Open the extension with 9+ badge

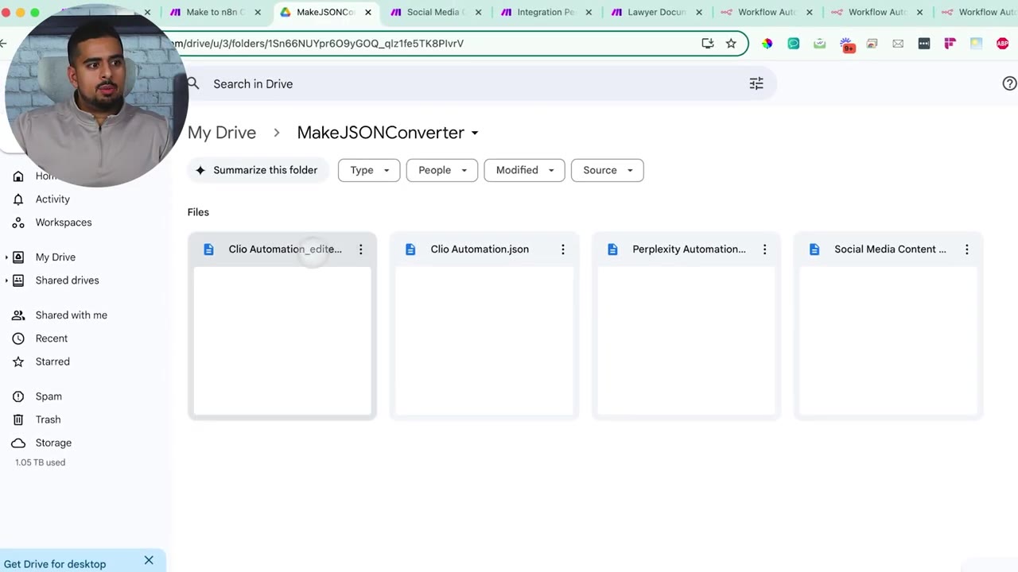pyautogui.click(x=846, y=44)
